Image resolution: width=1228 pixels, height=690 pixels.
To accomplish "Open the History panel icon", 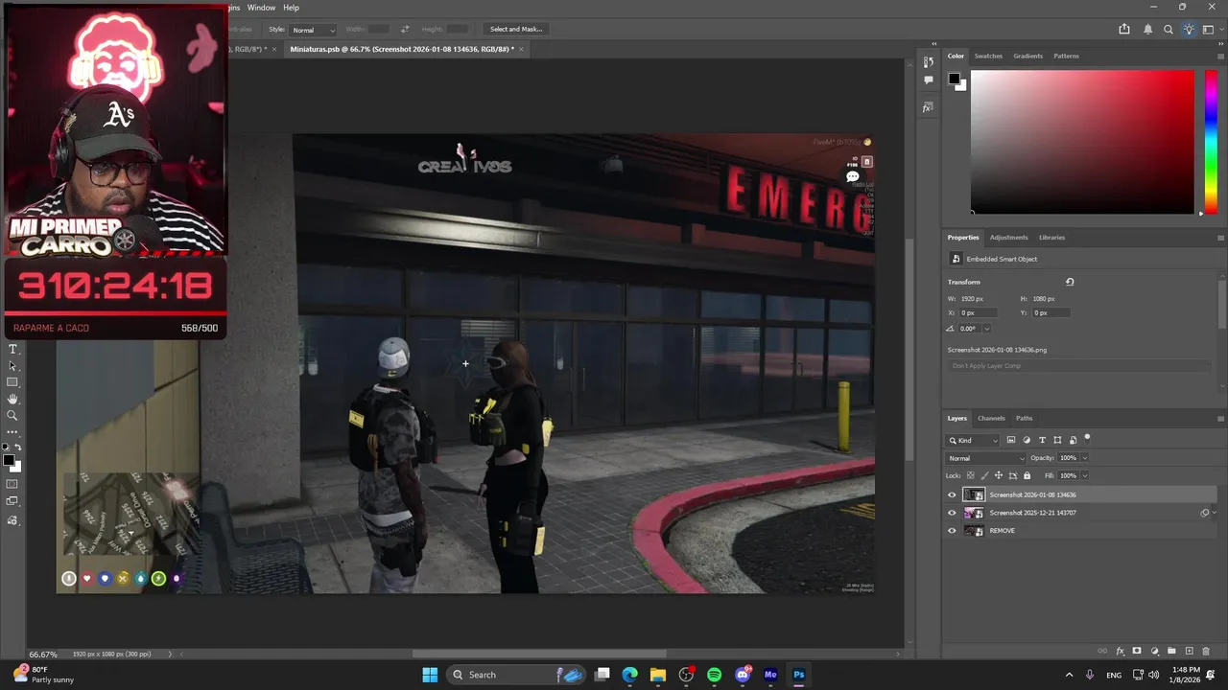I will 928,62.
